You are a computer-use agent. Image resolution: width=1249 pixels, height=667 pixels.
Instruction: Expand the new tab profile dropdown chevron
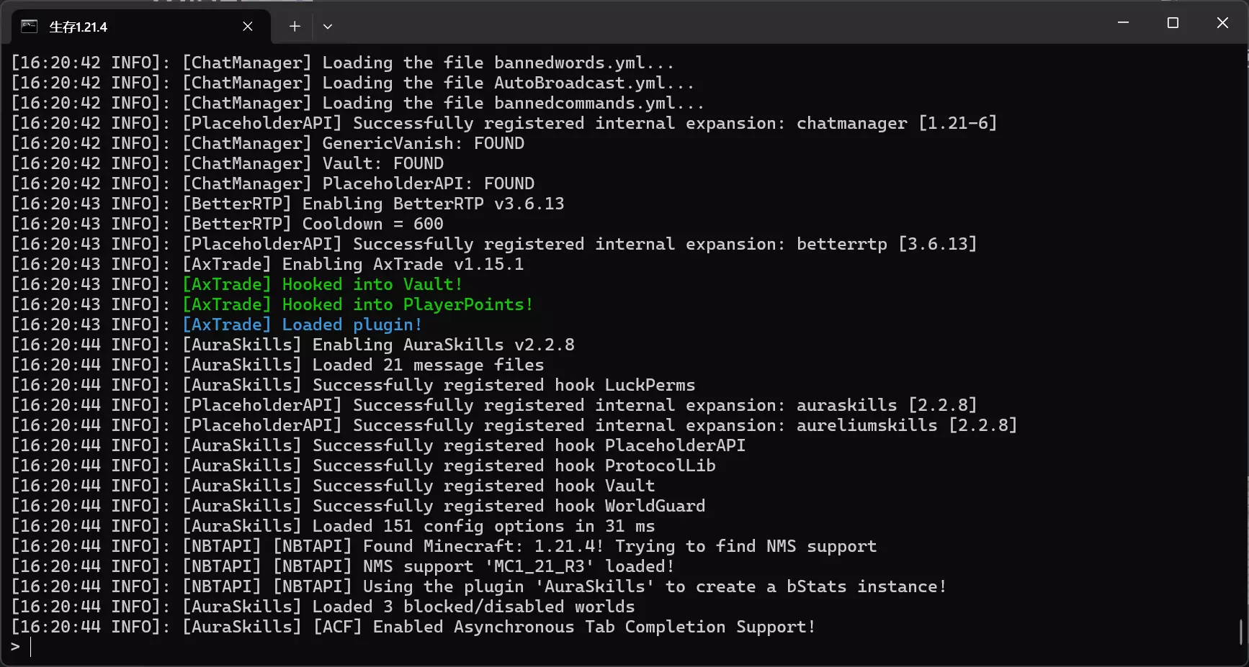click(328, 27)
